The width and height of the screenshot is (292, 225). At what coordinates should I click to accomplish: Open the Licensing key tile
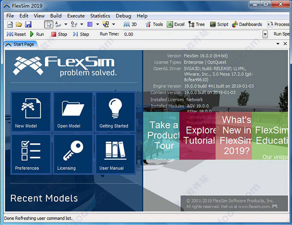coord(73,154)
